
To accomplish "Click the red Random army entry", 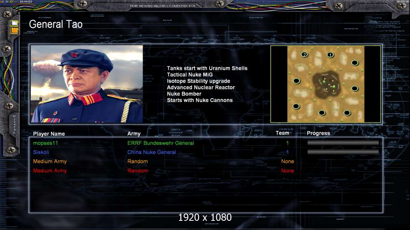I will tap(138, 171).
